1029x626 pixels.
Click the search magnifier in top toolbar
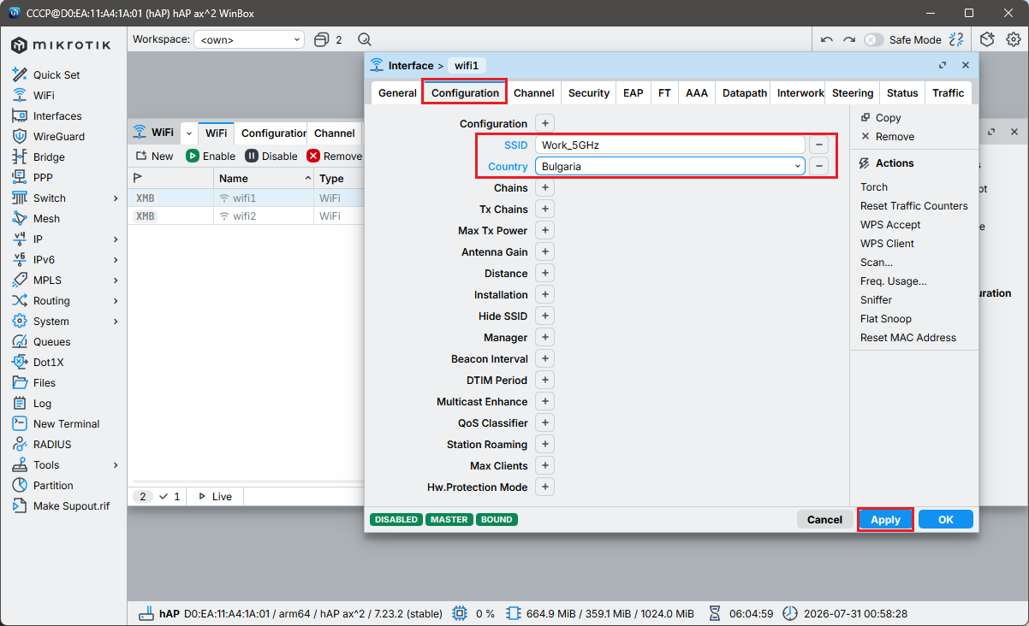point(365,39)
